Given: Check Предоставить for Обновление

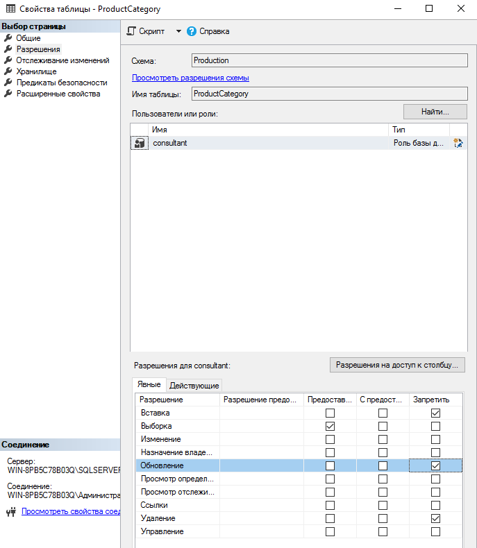Looking at the screenshot, I should coord(330,466).
